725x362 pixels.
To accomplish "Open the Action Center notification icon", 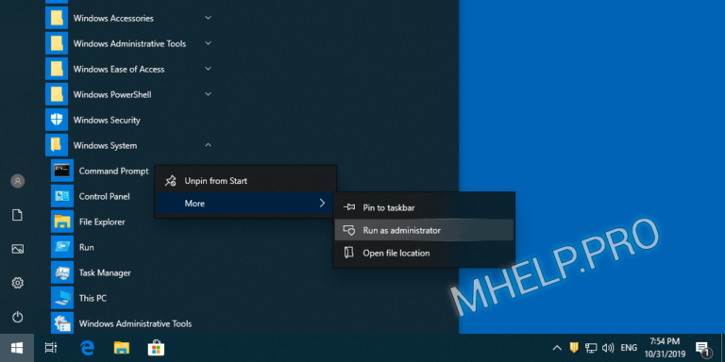I will pyautogui.click(x=702, y=349).
